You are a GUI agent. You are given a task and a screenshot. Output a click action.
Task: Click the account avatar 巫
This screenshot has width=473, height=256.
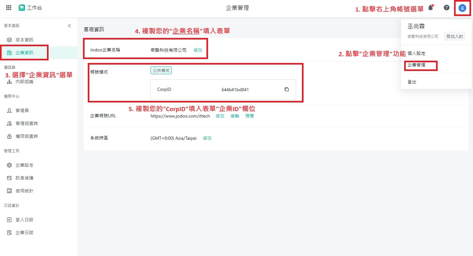click(462, 8)
